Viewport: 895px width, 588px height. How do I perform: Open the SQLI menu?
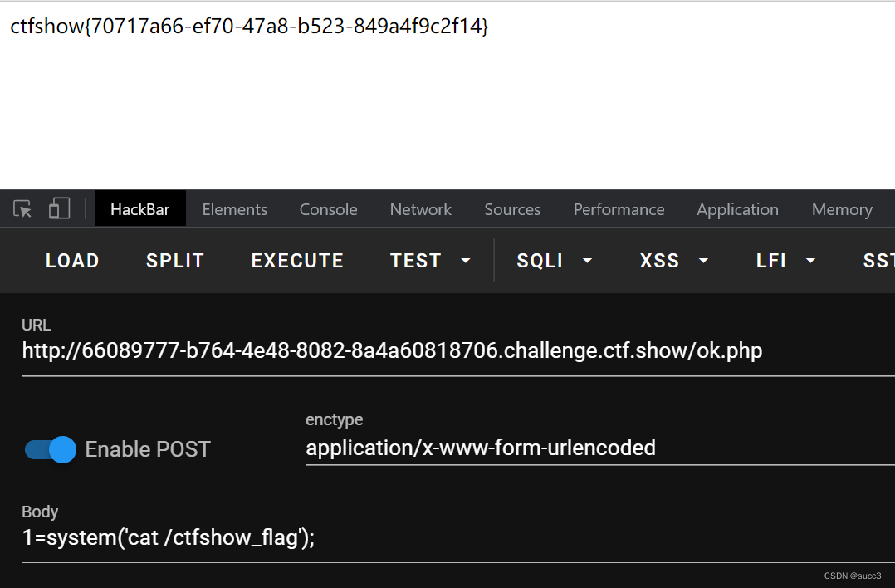point(540,261)
